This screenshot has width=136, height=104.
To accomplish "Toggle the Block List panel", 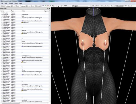I will (x=113, y=6).
